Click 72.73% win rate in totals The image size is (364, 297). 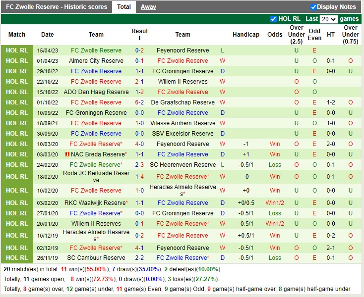click(103, 279)
